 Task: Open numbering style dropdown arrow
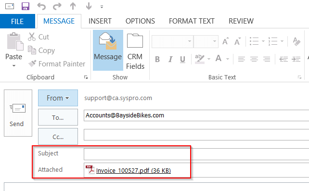pyautogui.click(x=282, y=41)
